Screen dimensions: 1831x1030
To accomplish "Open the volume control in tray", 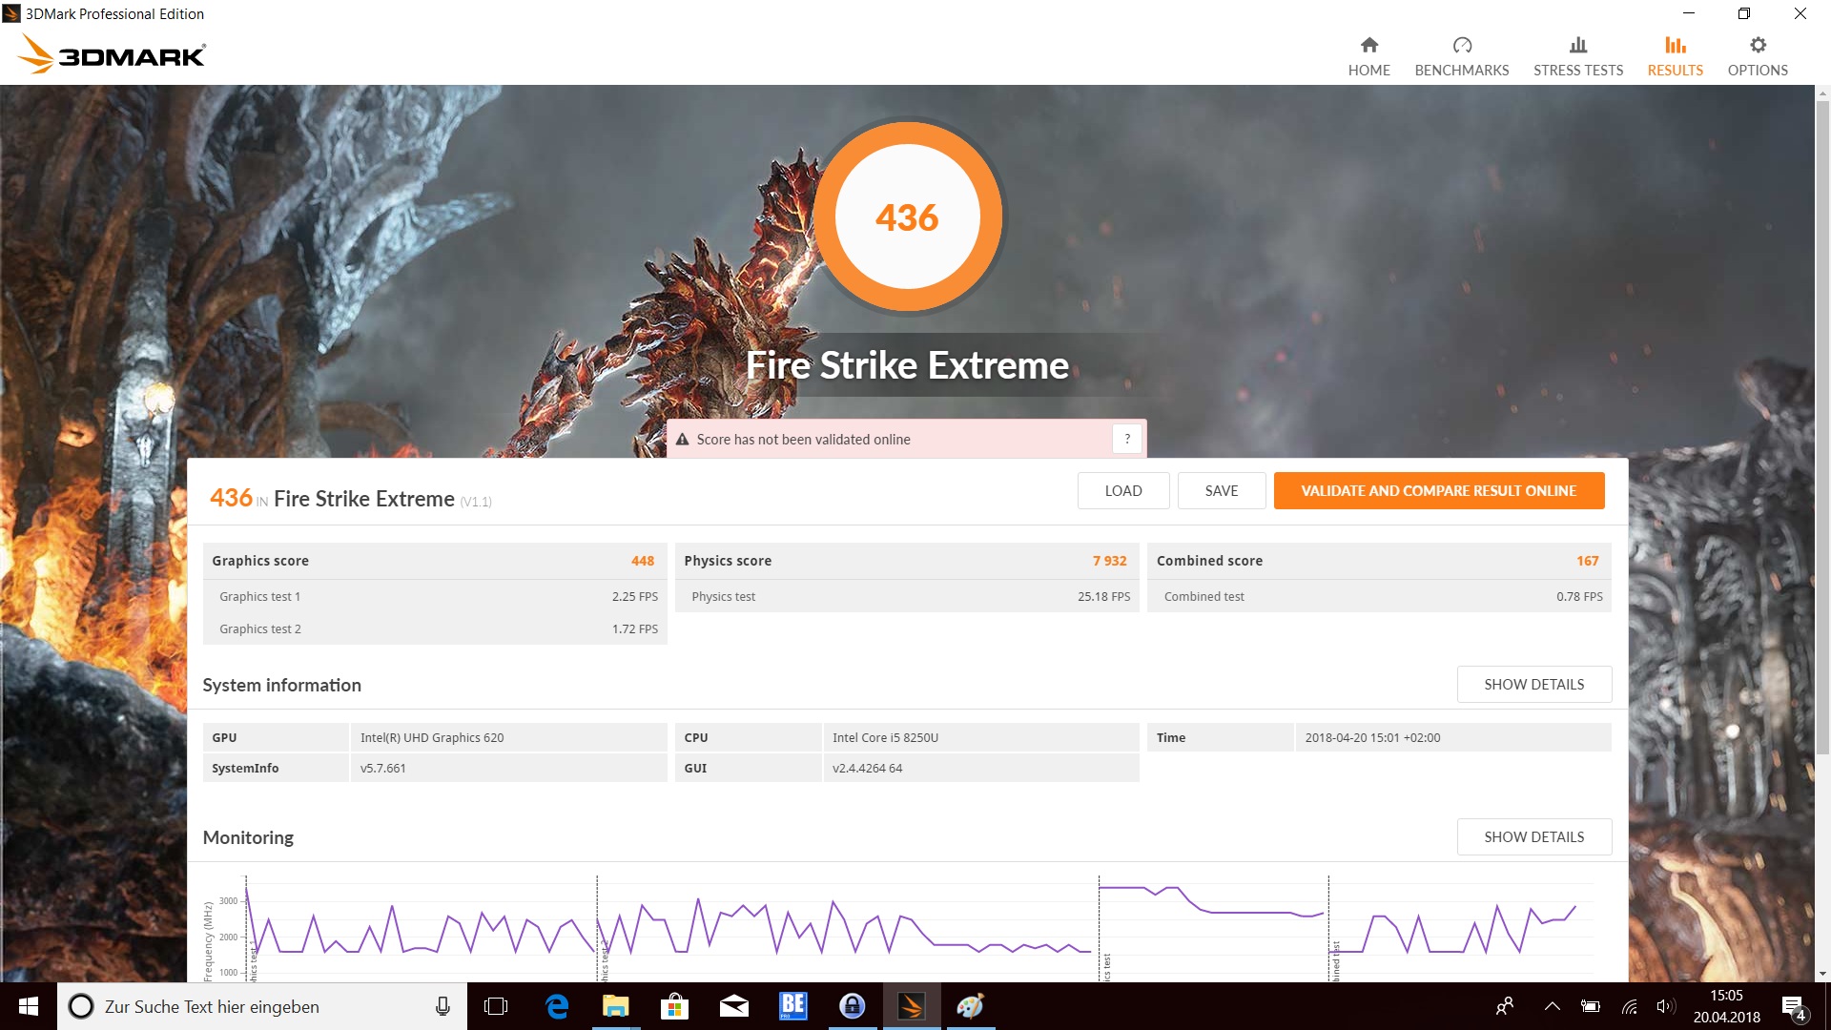I will click(x=1665, y=1006).
